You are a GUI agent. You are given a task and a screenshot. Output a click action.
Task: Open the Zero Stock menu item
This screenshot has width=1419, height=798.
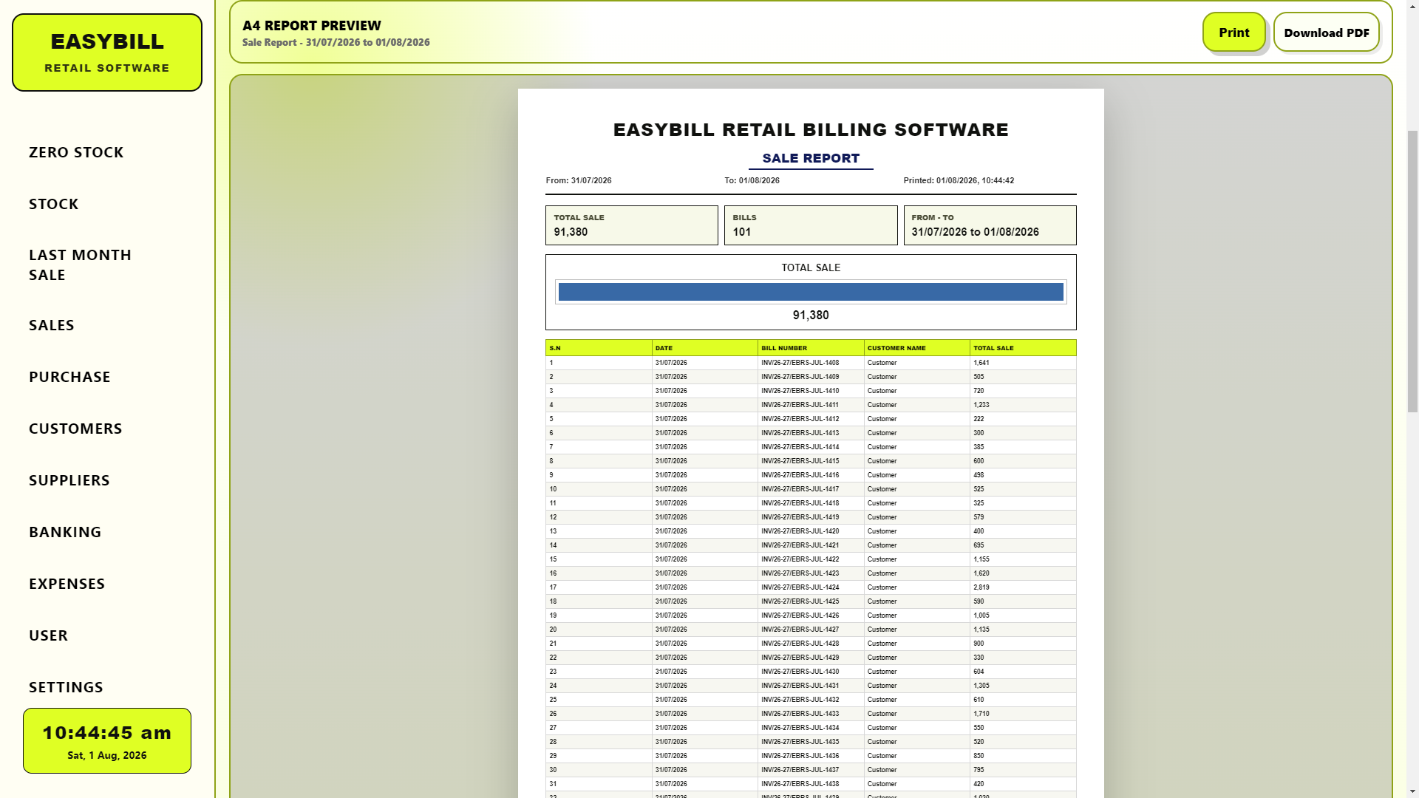click(76, 152)
